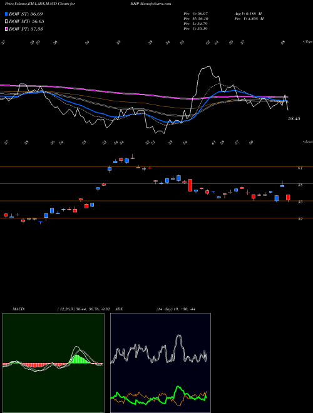
Task: Select the 'DOW ST: 56.69' legend label
Action: [x=26, y=14]
